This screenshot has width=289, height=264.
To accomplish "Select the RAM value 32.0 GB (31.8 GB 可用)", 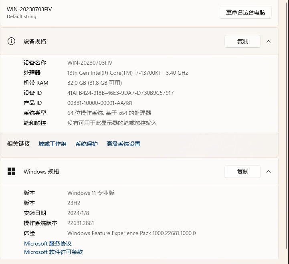I will tap(95, 83).
